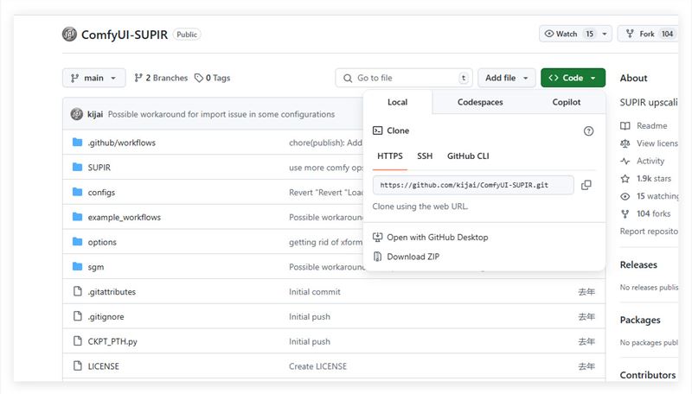Open the 1.9k stars link
Viewport: 692px width, 394px height.
[x=654, y=179]
